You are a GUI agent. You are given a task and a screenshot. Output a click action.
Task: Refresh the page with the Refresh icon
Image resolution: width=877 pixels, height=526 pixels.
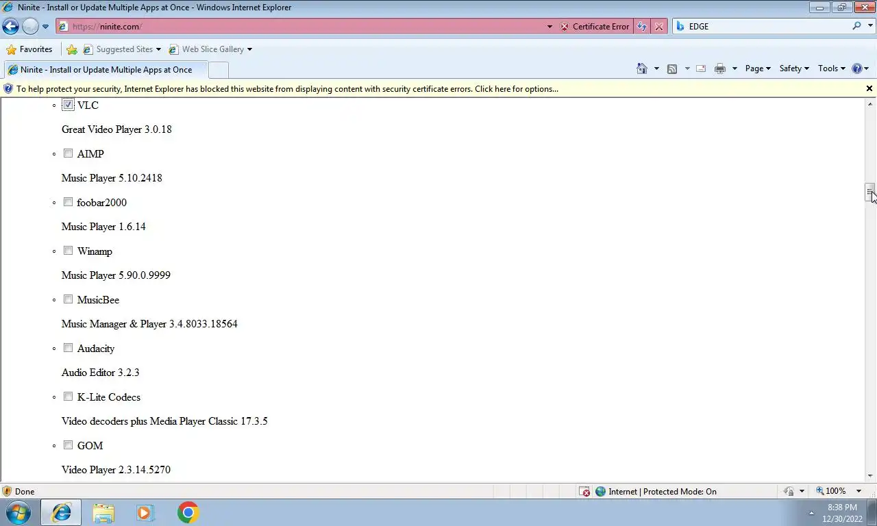tap(641, 27)
